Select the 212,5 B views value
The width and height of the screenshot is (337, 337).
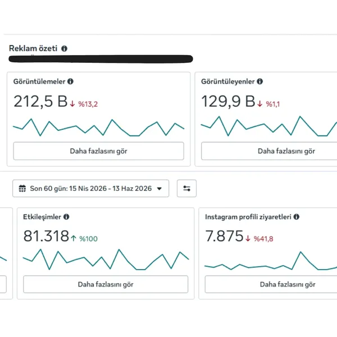[40, 101]
